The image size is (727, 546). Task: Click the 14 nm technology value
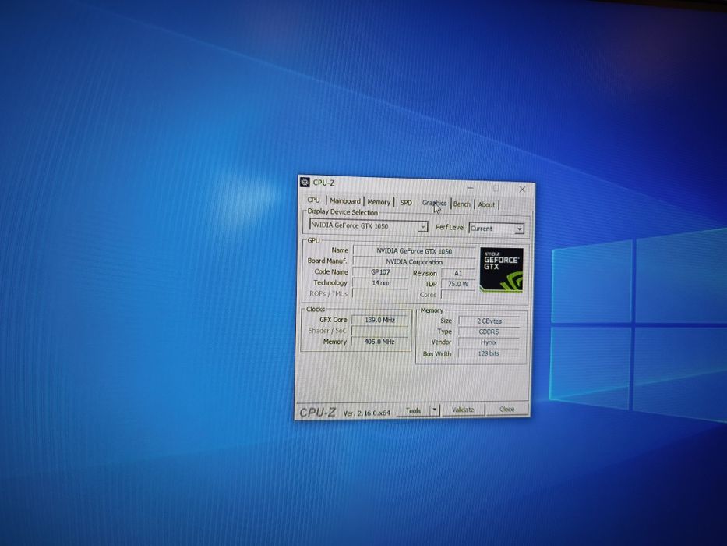(380, 282)
